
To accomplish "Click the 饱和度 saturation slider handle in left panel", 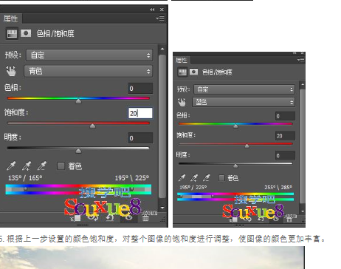I will click(x=92, y=126).
